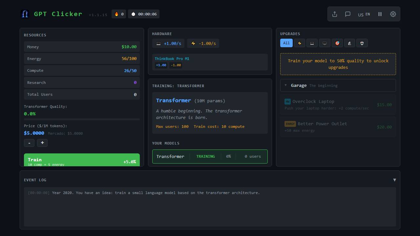Switch language using the US EN selector
Image resolution: width=420 pixels, height=236 pixels.
pos(364,14)
